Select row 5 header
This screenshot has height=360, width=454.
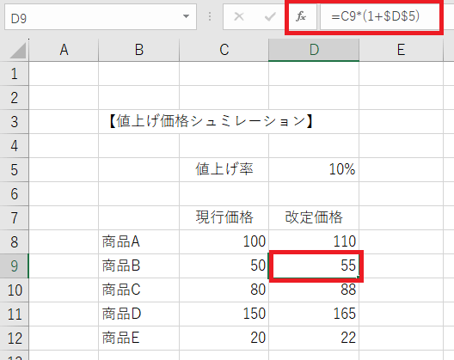tap(14, 169)
